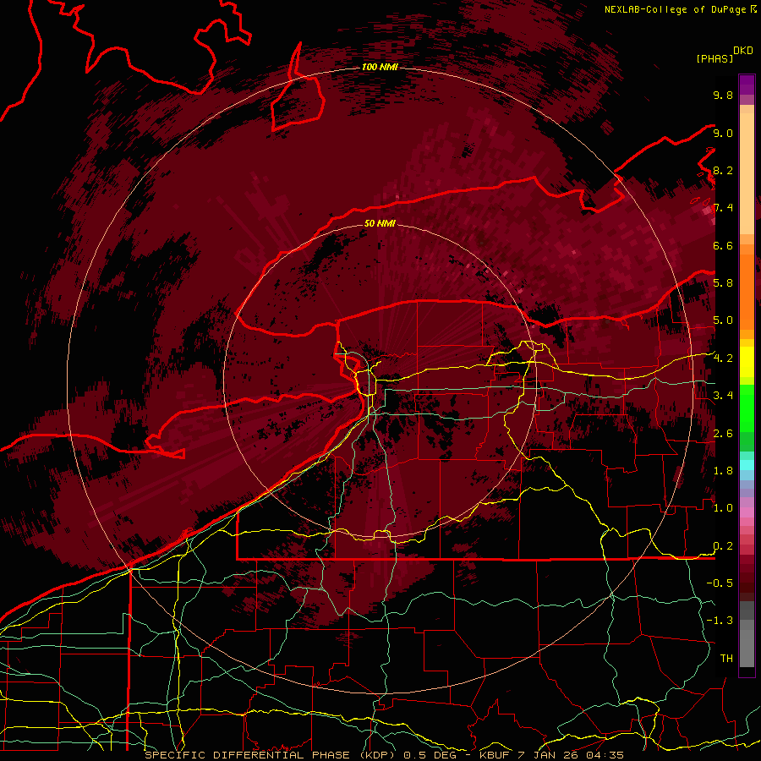This screenshot has height=761, width=761.
Task: Click the 5.8 legend value
Action: click(723, 283)
